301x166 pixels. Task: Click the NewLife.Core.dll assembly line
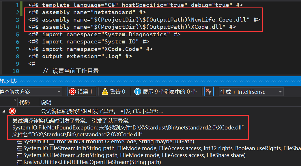[x=144, y=20]
